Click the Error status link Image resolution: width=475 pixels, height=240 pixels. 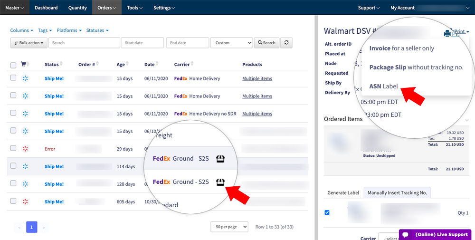coord(50,149)
